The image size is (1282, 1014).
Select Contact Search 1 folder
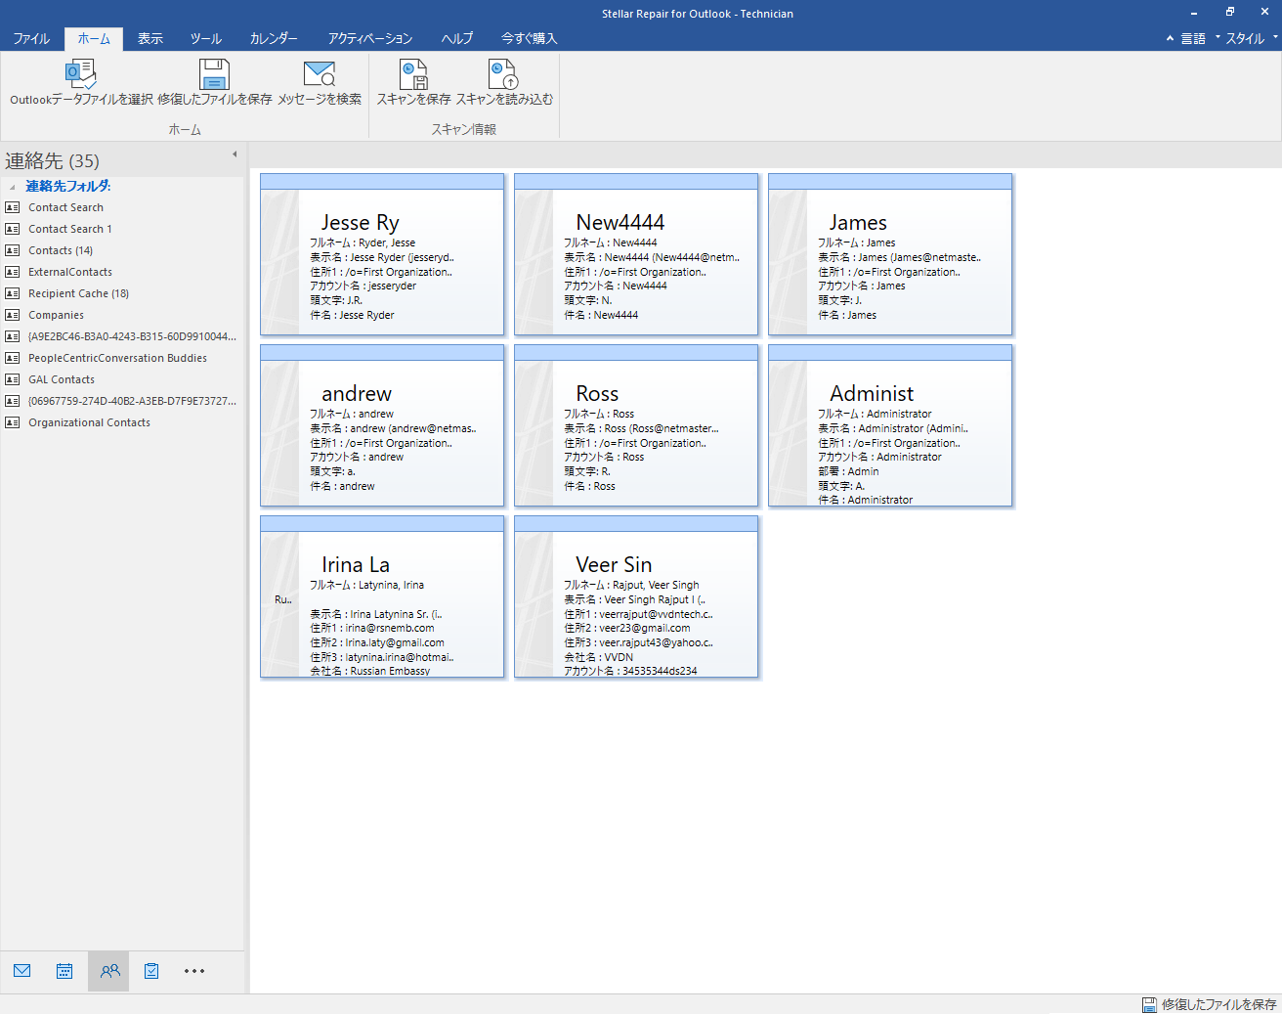tap(70, 229)
